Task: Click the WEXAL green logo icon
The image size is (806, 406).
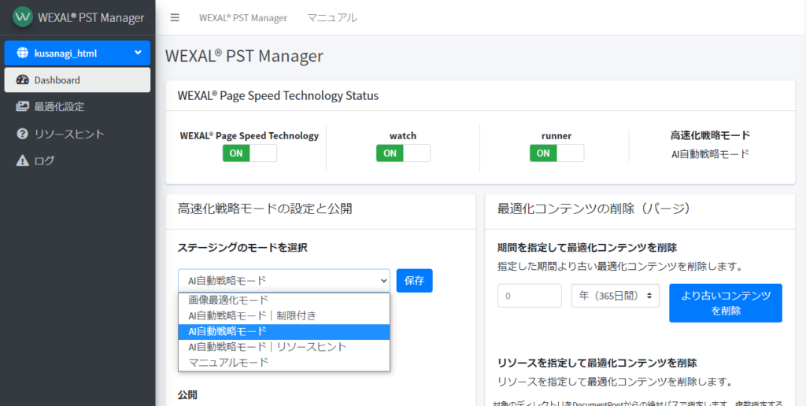Action: [23, 17]
